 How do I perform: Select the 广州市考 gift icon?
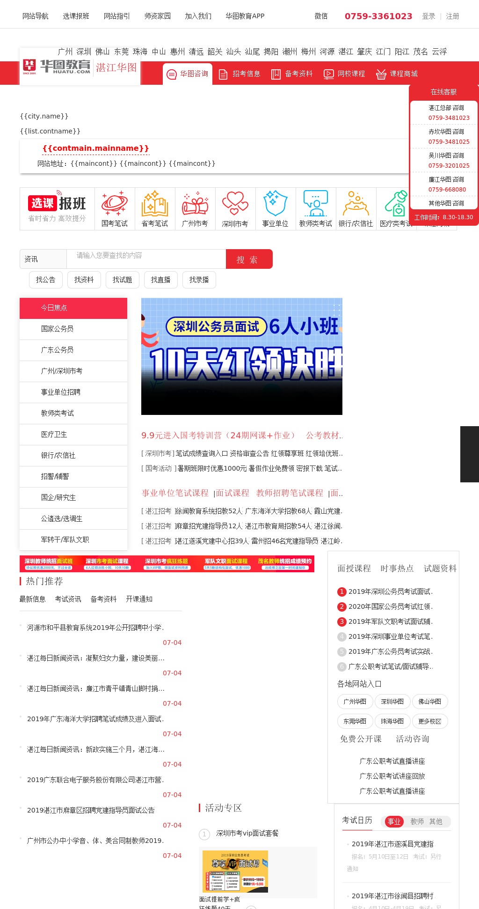coord(195,203)
